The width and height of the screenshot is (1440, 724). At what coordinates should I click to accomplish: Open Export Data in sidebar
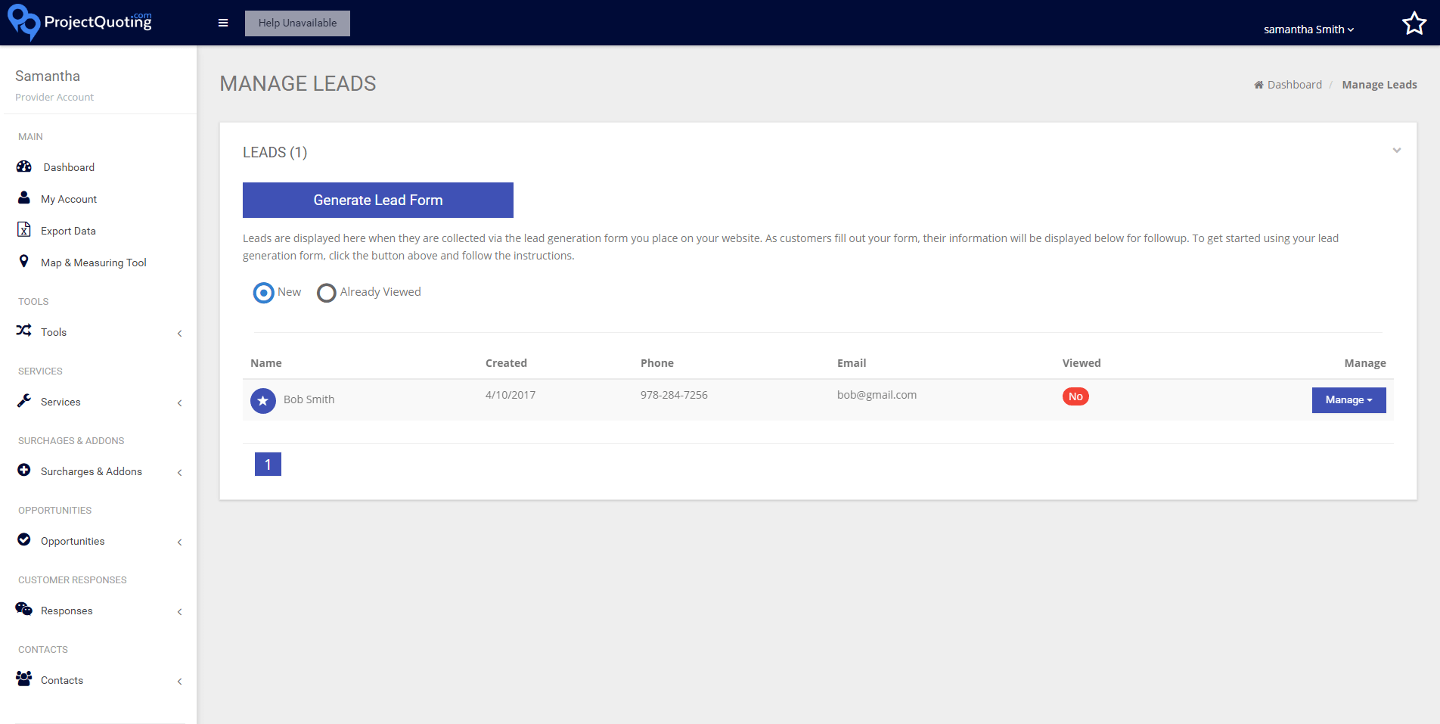68,231
